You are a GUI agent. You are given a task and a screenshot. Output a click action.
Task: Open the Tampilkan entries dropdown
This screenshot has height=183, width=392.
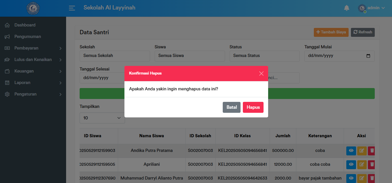[x=102, y=118]
